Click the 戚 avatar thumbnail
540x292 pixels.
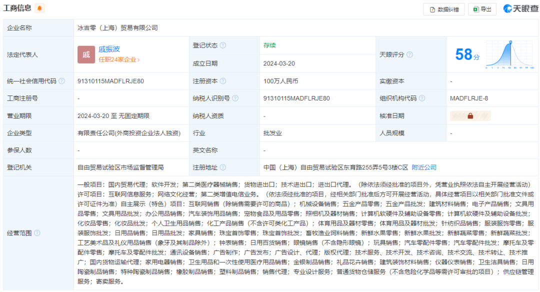(x=86, y=54)
